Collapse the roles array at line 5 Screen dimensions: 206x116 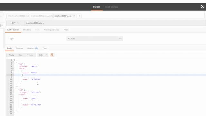coord(13,69)
